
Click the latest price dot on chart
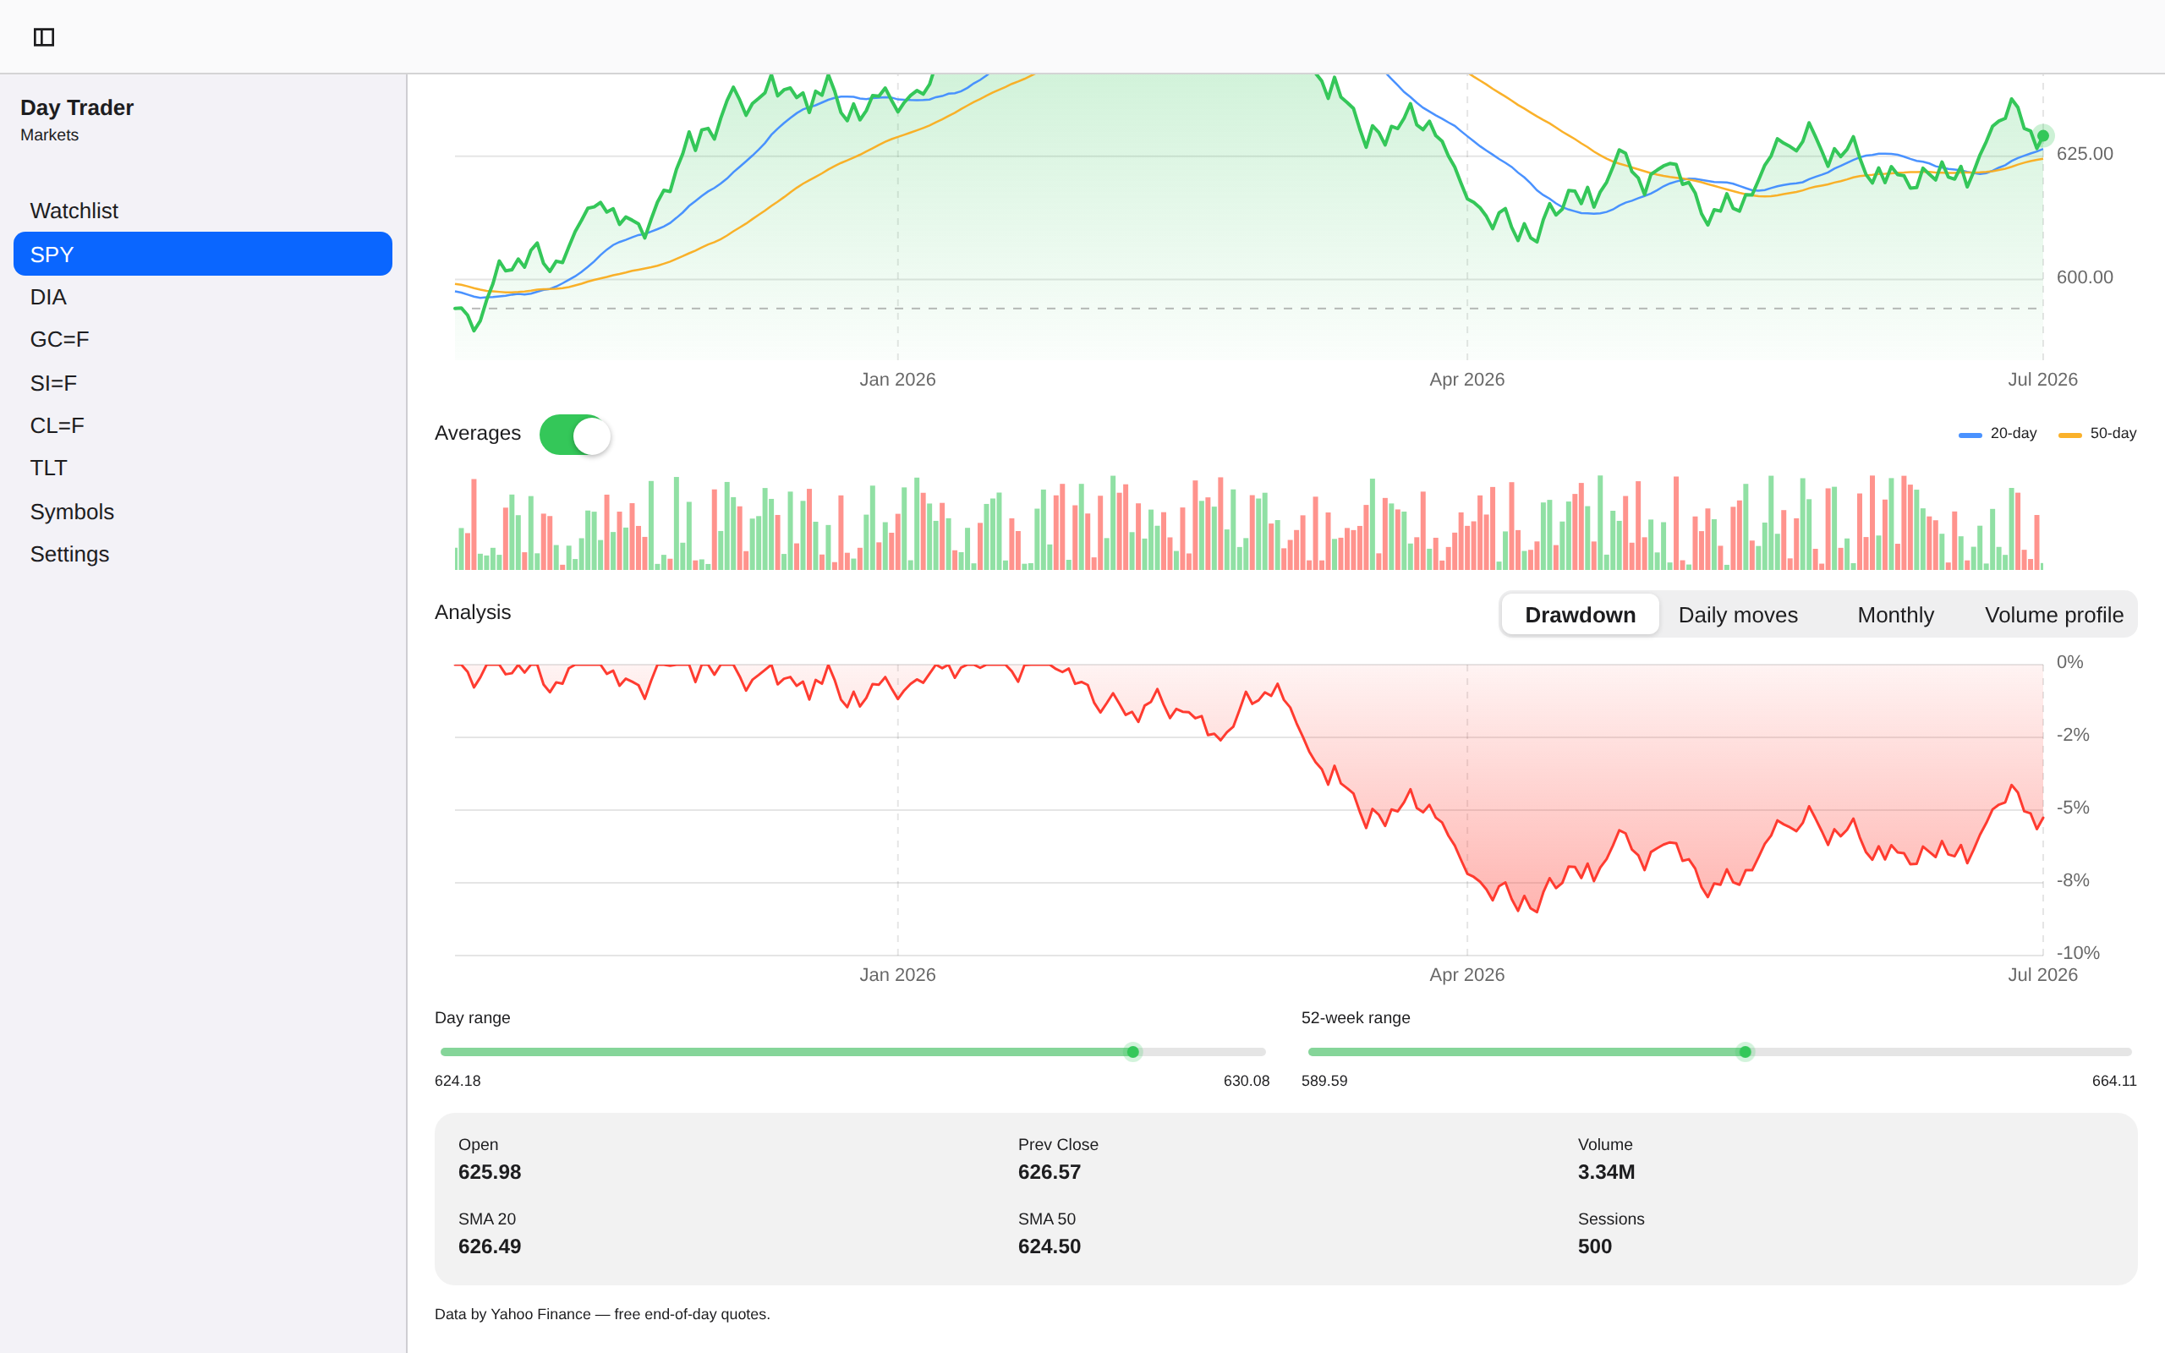click(x=2042, y=136)
